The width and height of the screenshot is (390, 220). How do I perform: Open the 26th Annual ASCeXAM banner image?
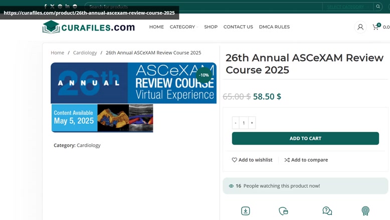[x=133, y=97]
